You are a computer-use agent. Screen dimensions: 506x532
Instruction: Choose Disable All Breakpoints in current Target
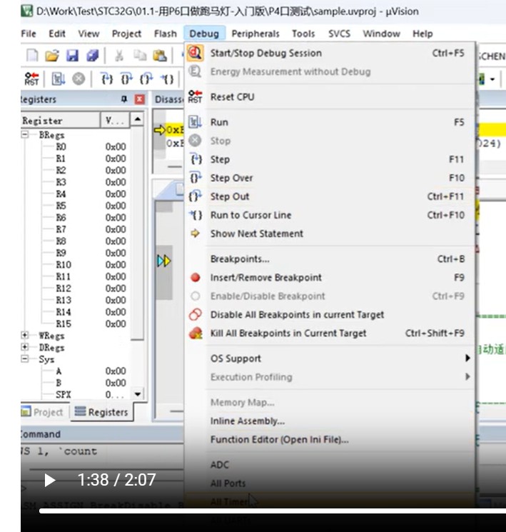coord(330,314)
